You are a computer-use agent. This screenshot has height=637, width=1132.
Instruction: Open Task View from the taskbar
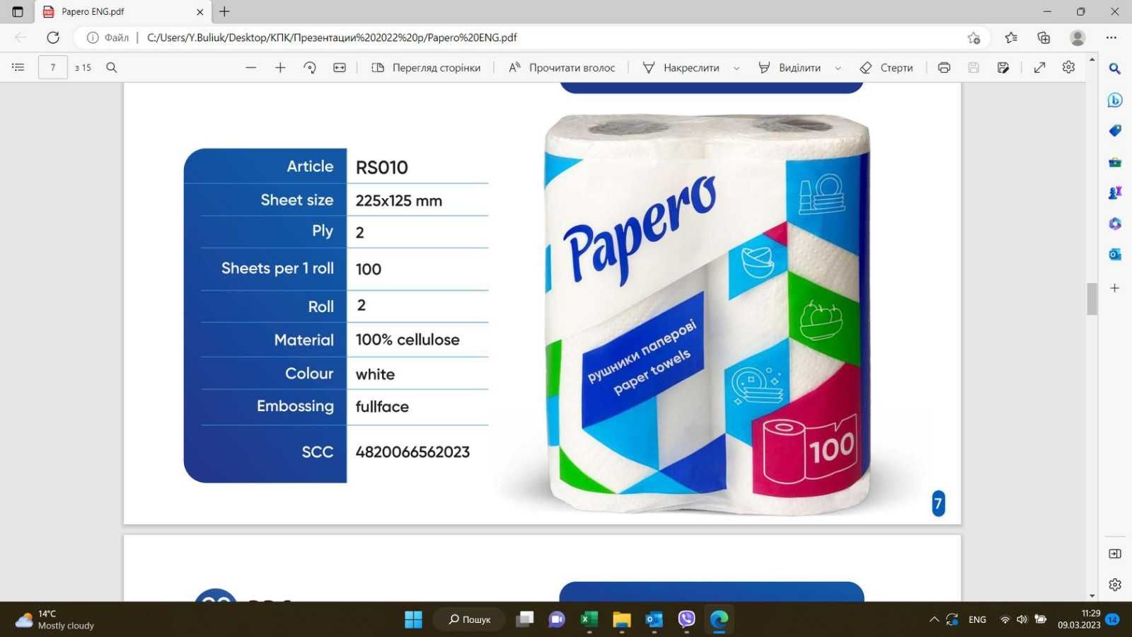pos(524,619)
